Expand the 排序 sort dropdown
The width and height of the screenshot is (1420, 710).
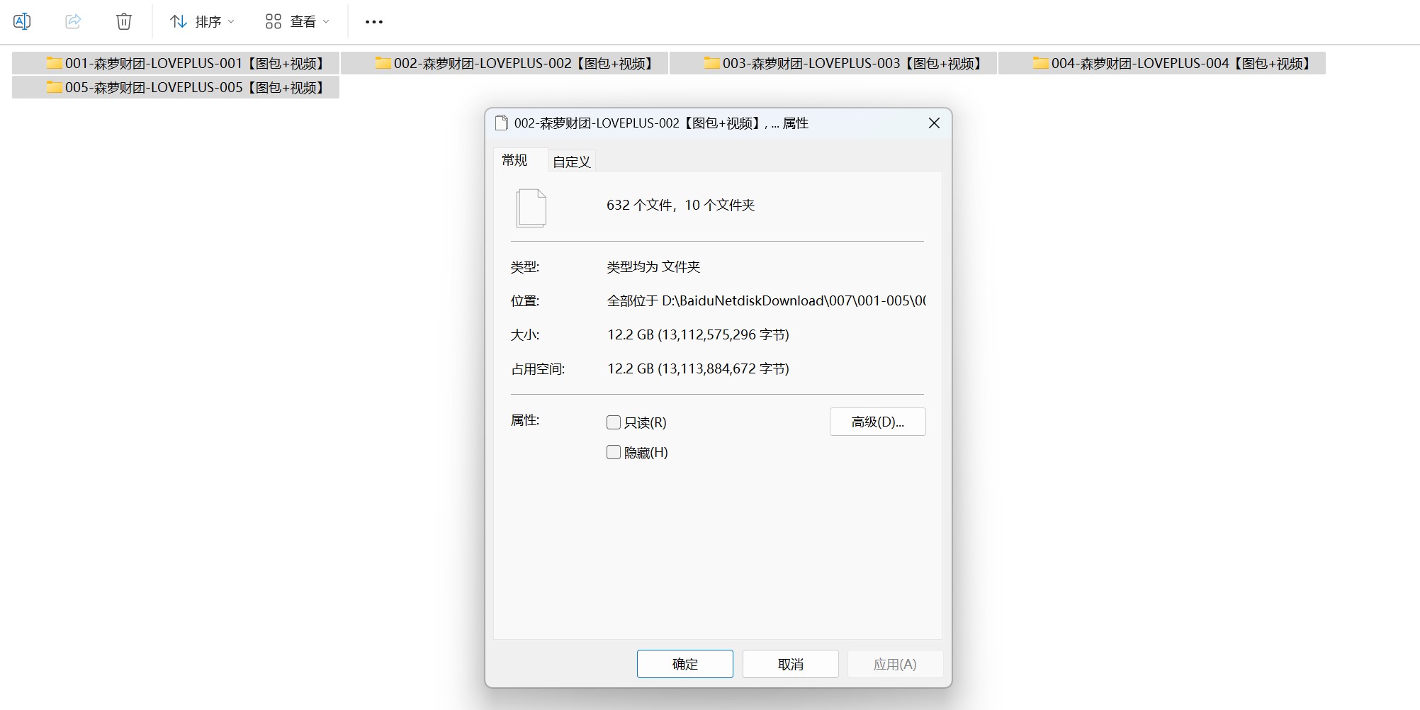tap(202, 22)
